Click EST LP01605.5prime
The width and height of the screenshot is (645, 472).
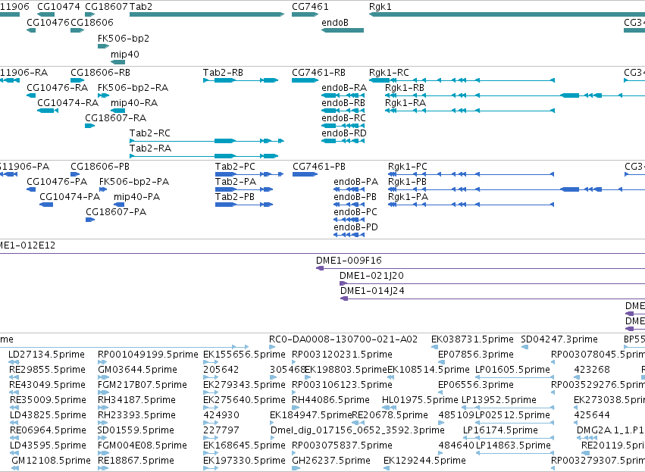point(515,377)
